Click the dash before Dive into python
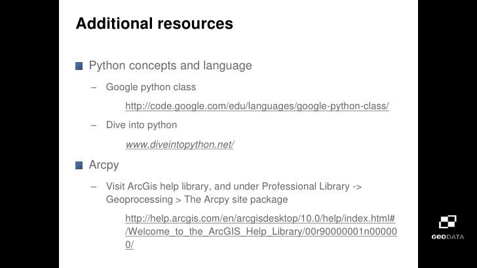 click(x=94, y=126)
